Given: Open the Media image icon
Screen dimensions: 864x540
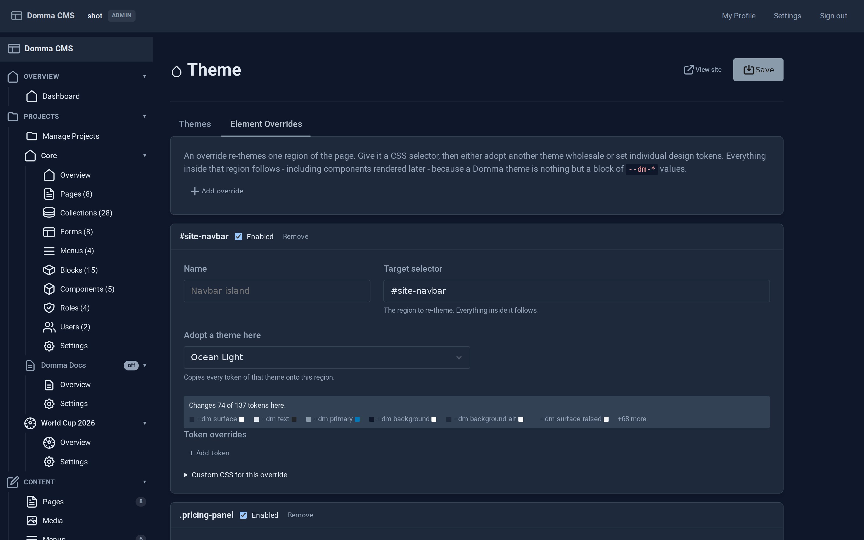Looking at the screenshot, I should pyautogui.click(x=32, y=521).
